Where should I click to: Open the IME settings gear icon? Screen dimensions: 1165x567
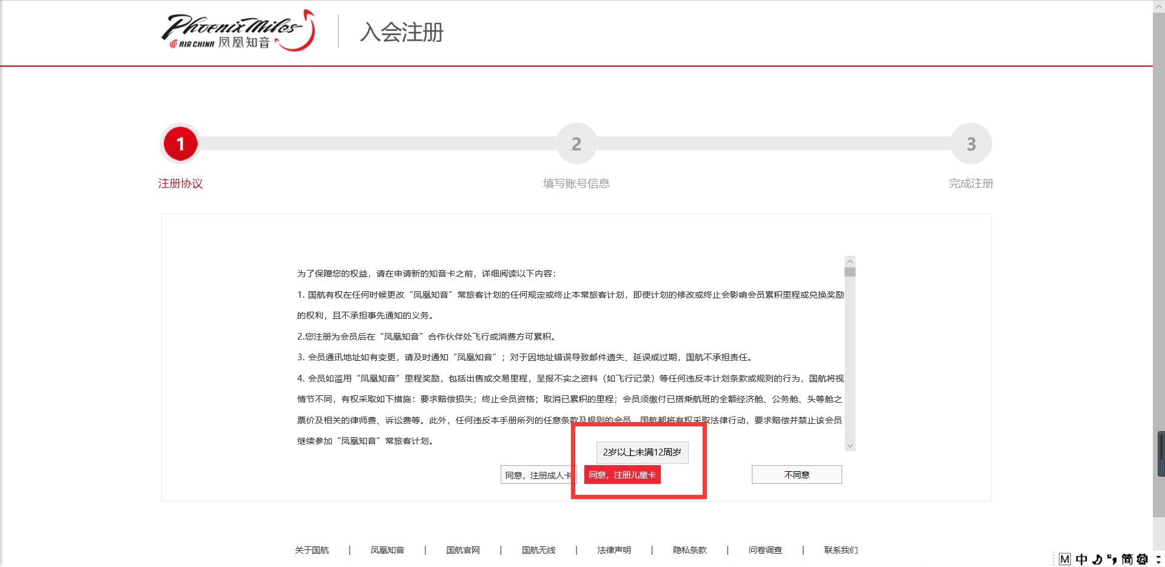[1143, 559]
